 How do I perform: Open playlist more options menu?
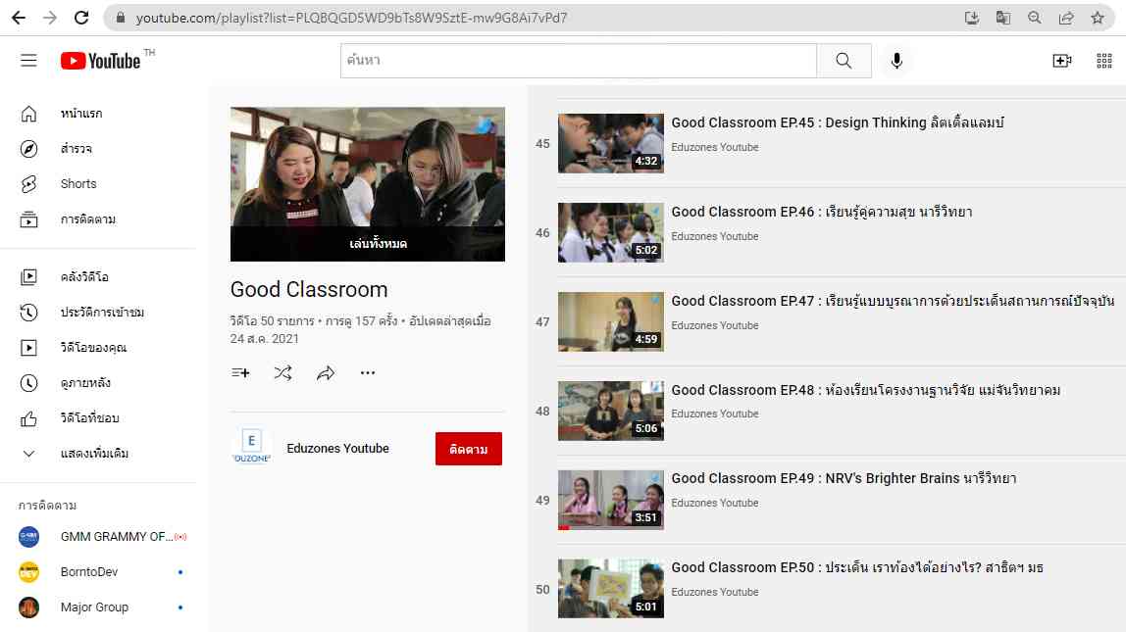coord(368,373)
